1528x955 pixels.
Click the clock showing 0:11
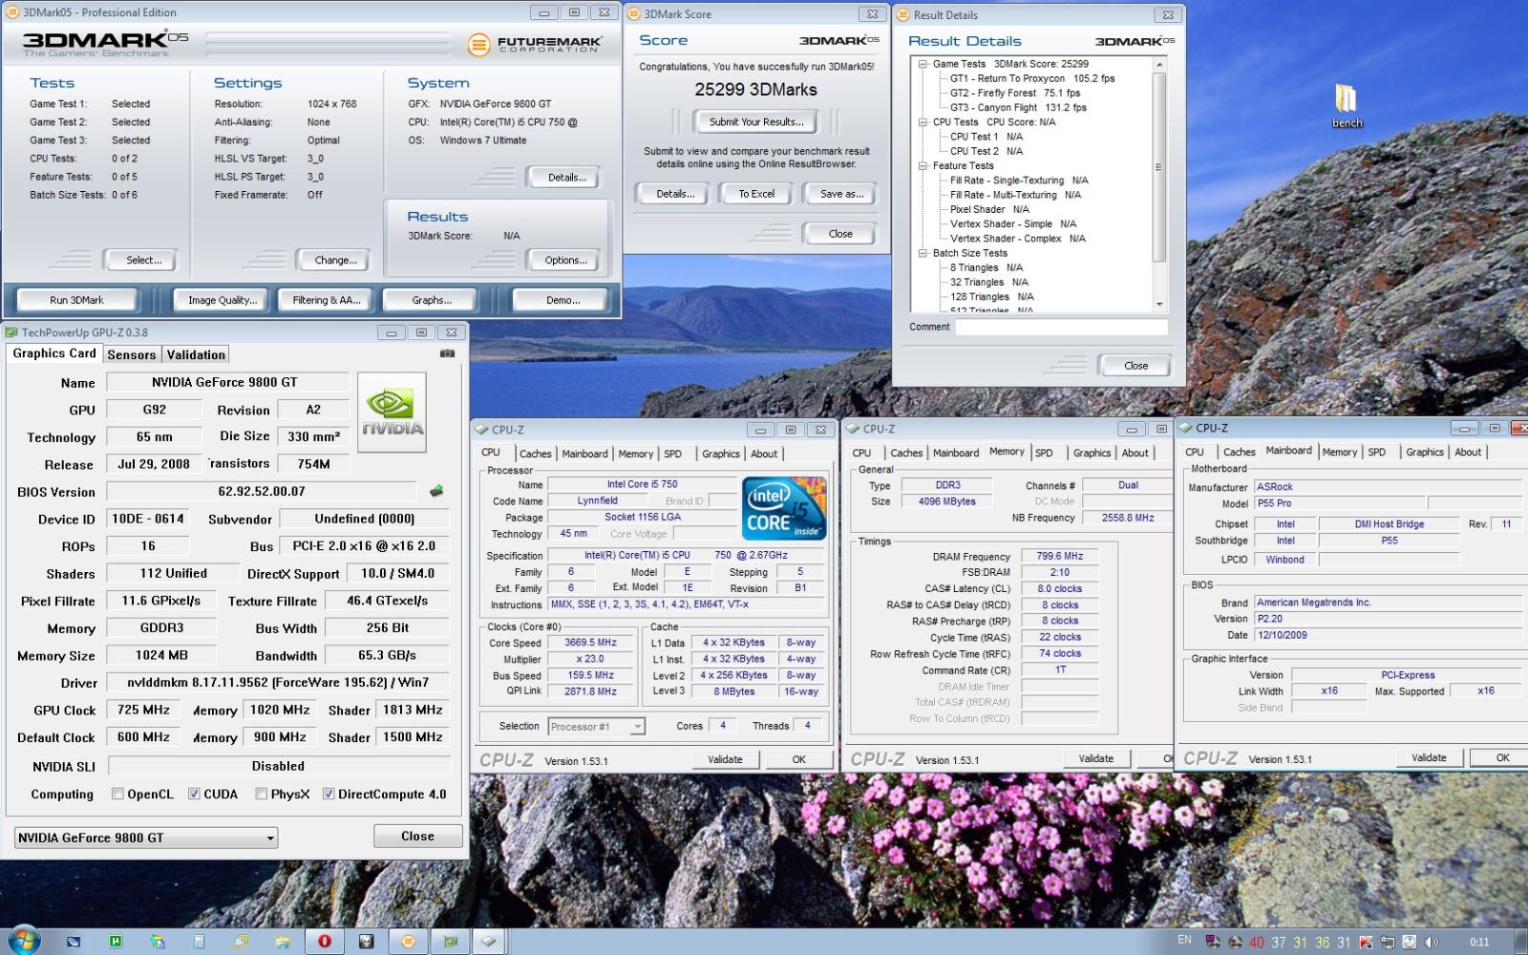point(1479,943)
